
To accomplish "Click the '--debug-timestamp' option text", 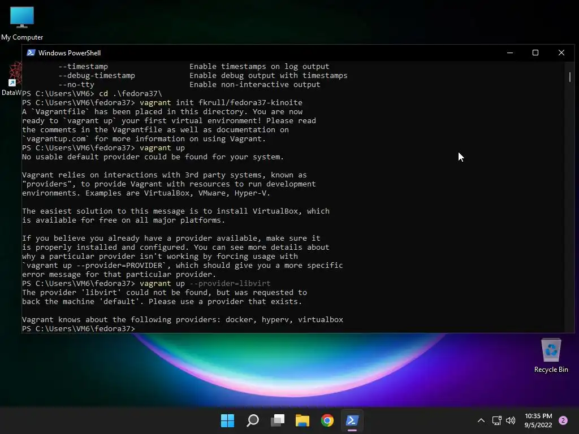I will tap(97, 75).
